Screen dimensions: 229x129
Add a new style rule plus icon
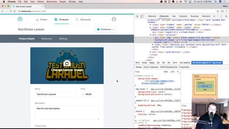pyautogui.click(x=178, y=72)
